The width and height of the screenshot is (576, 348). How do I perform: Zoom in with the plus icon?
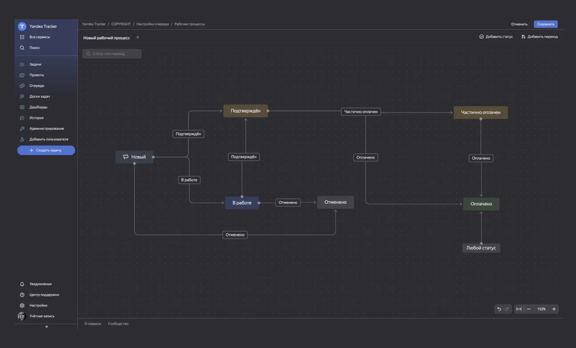(554, 309)
